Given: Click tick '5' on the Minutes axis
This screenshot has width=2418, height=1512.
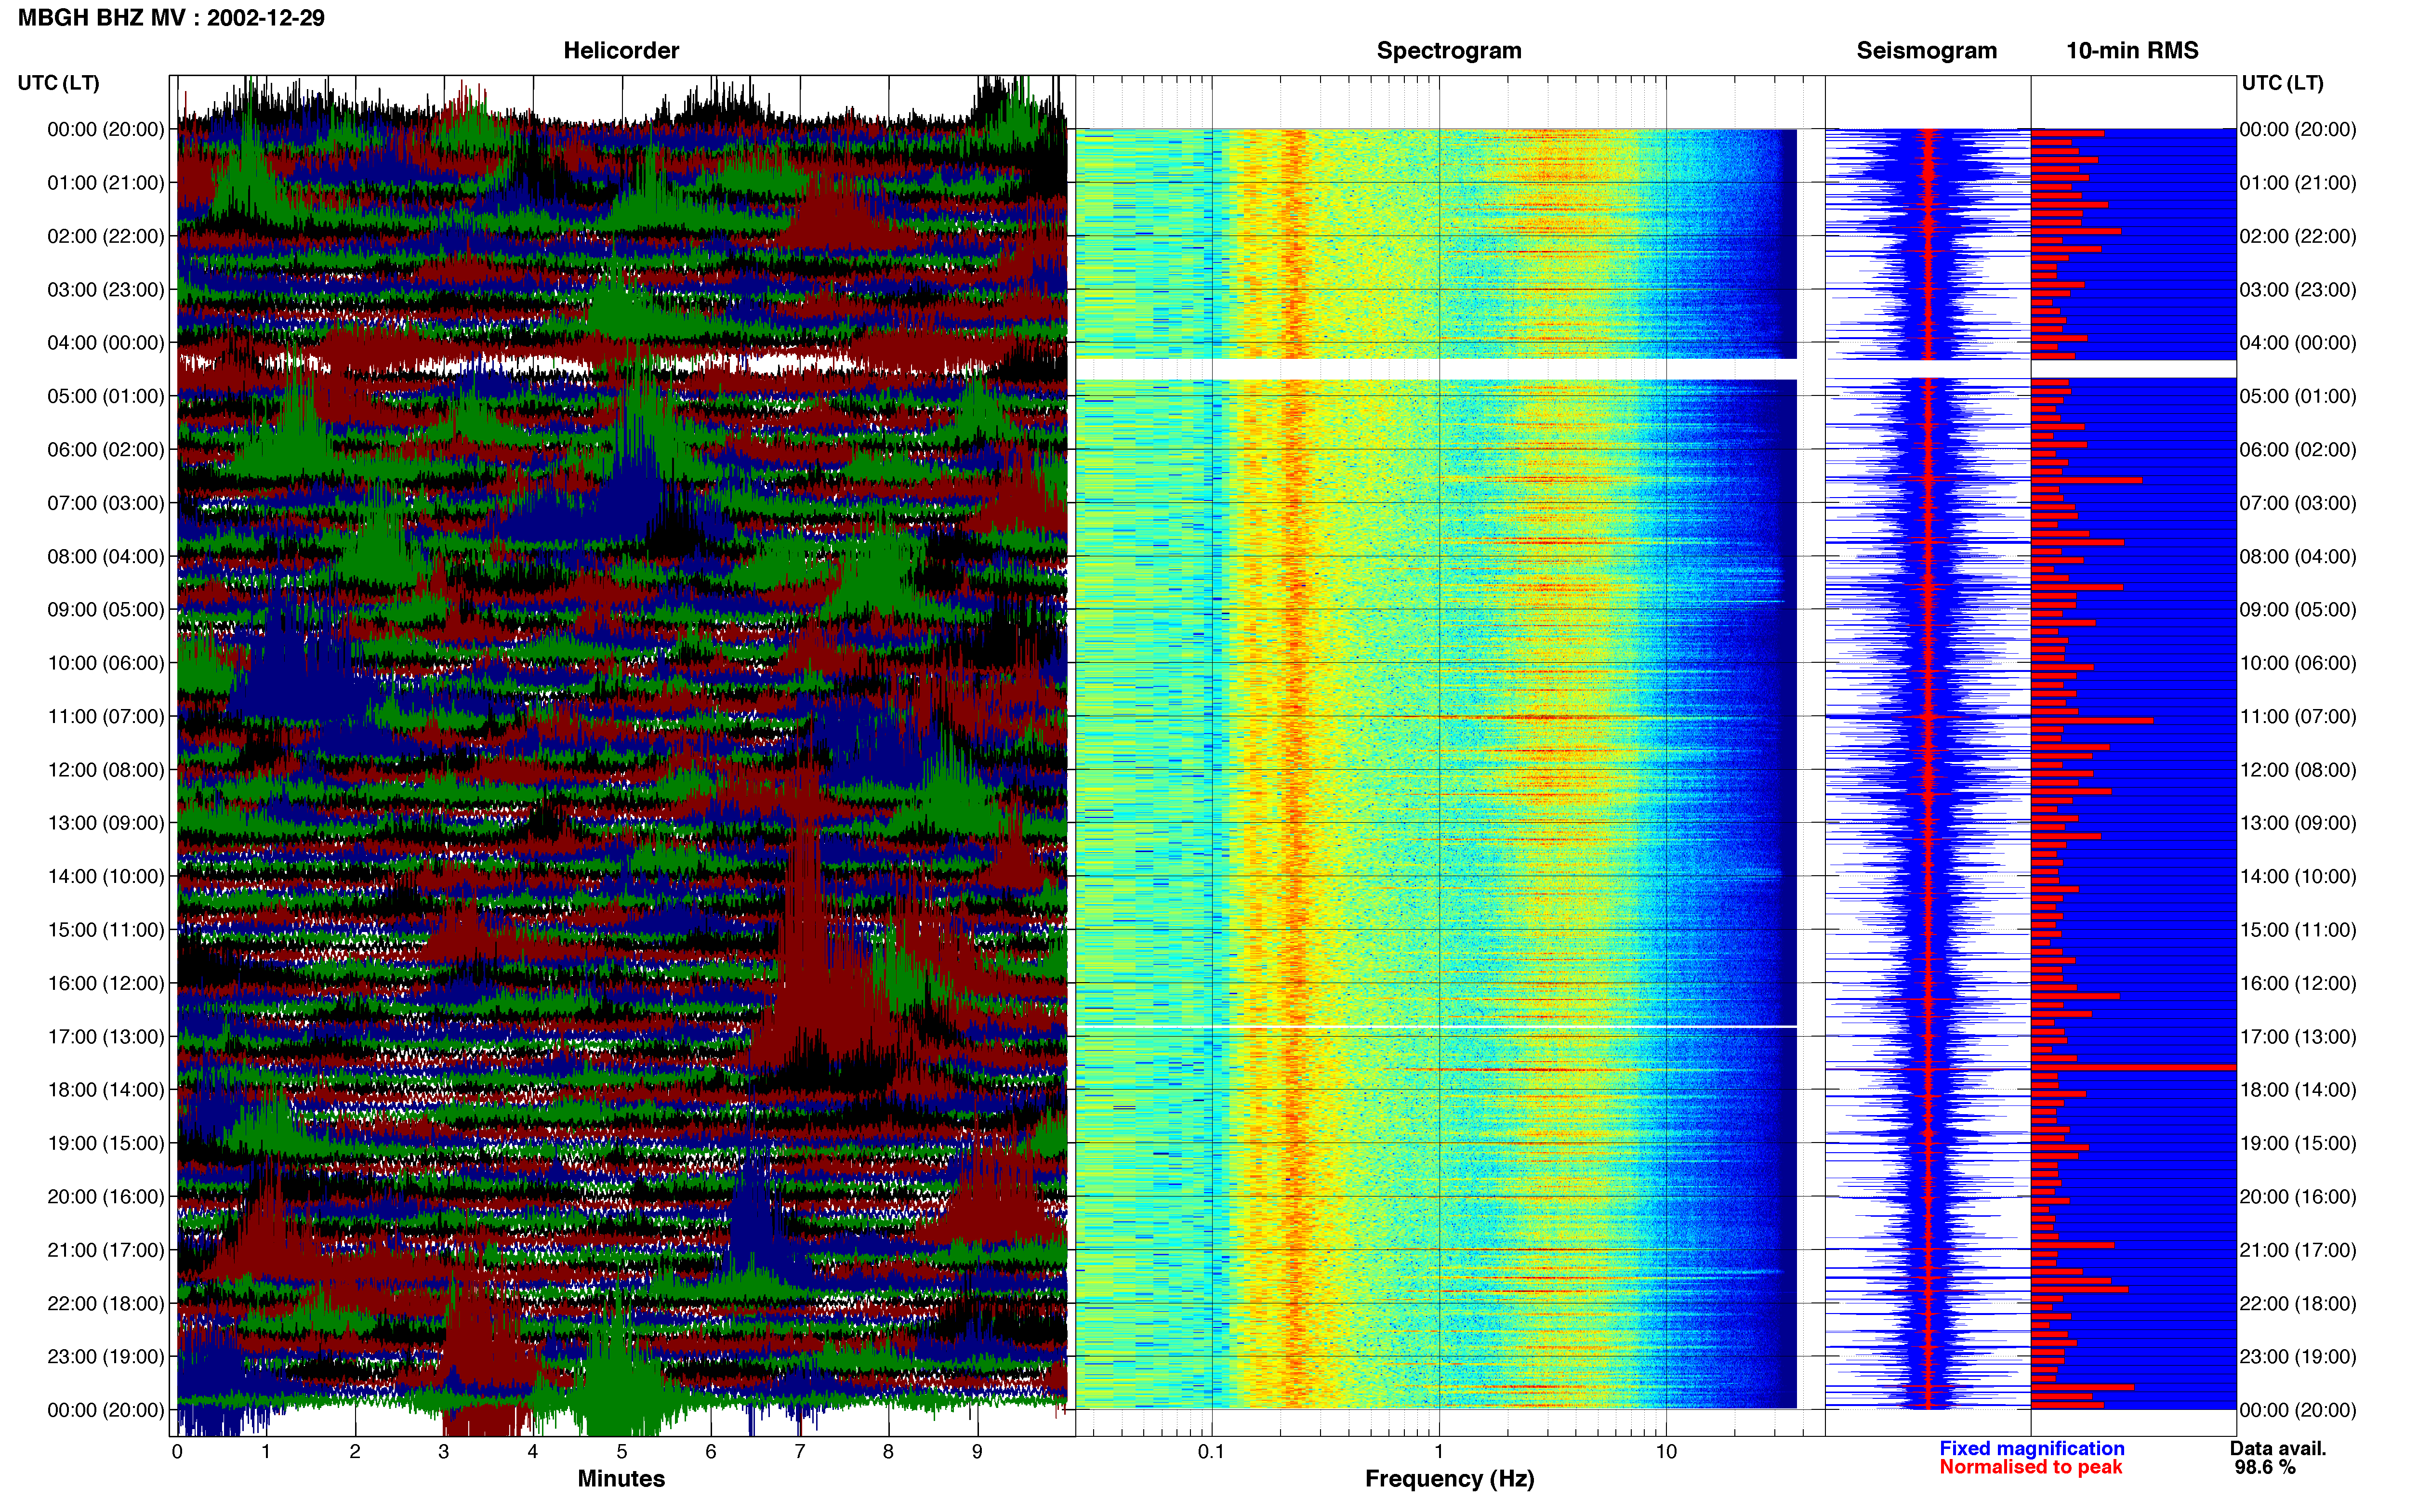Looking at the screenshot, I should click(622, 1452).
